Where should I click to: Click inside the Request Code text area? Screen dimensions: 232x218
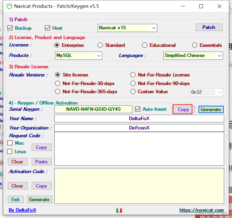139,149
